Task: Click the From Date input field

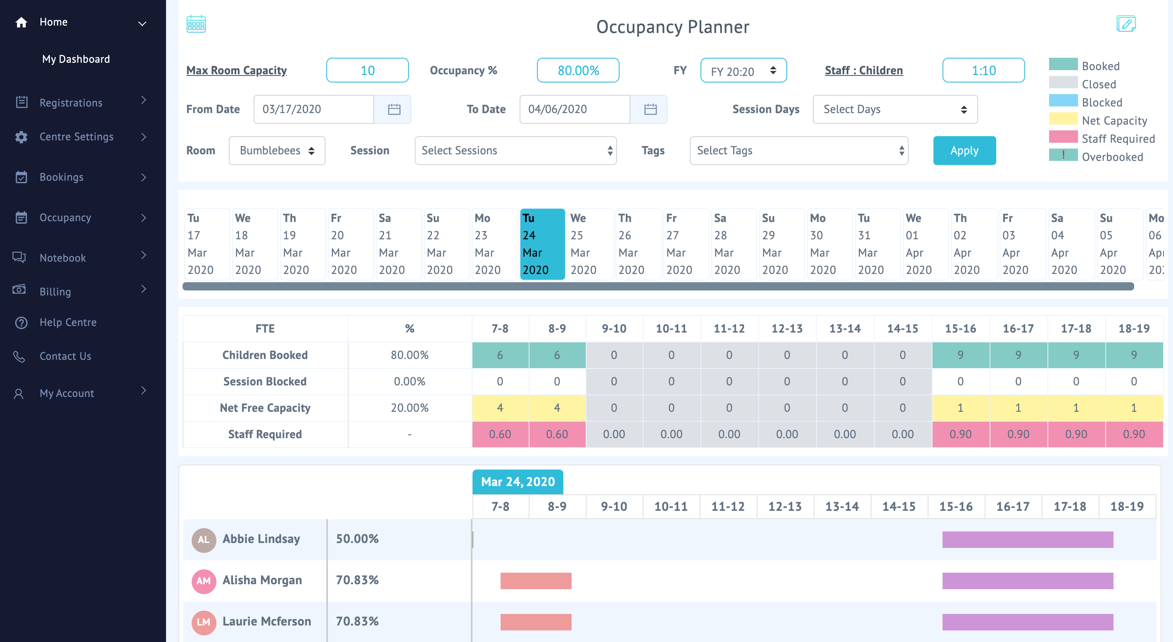Action: pyautogui.click(x=314, y=109)
